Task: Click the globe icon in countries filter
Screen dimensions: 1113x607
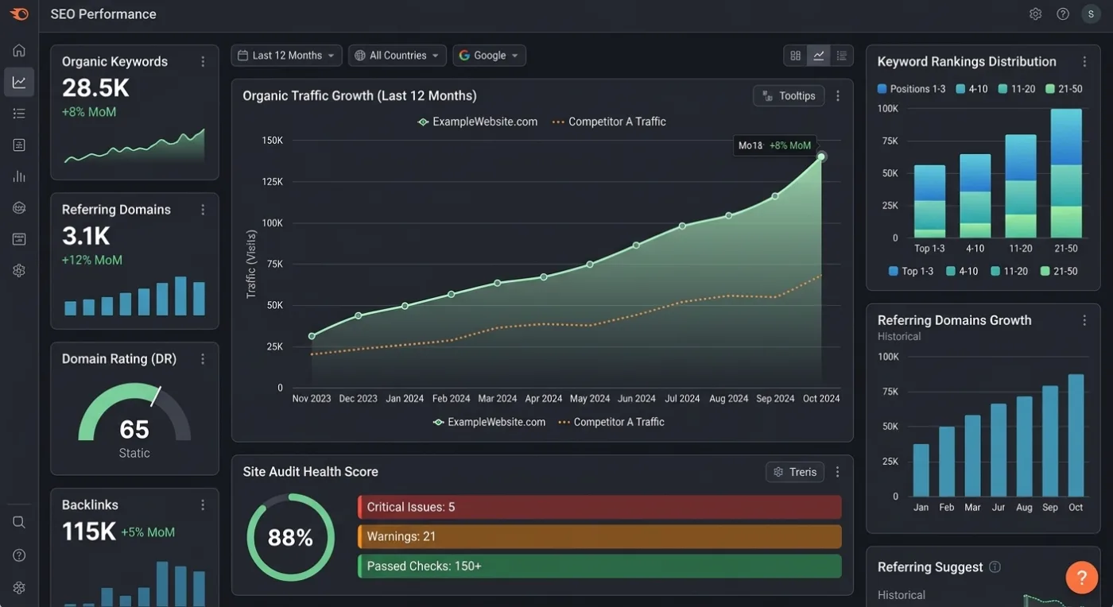Action: [360, 56]
